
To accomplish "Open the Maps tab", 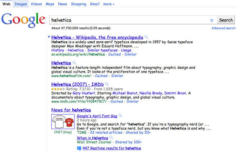I will click(x=50, y=4).
